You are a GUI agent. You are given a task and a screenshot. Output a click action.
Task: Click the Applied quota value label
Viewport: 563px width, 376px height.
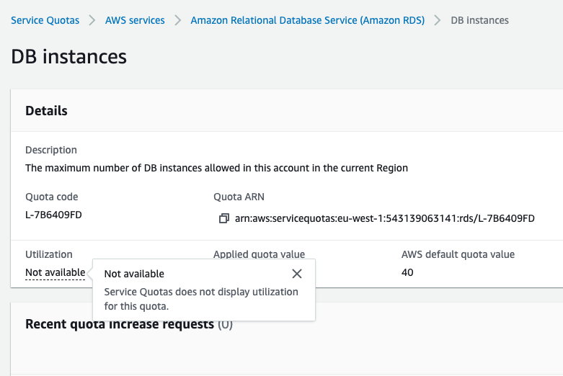[259, 254]
